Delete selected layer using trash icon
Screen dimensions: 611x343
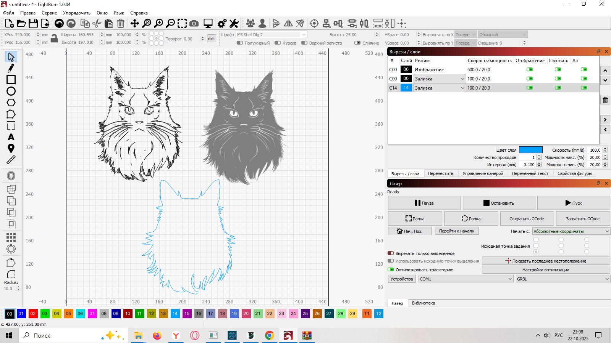tap(605, 100)
